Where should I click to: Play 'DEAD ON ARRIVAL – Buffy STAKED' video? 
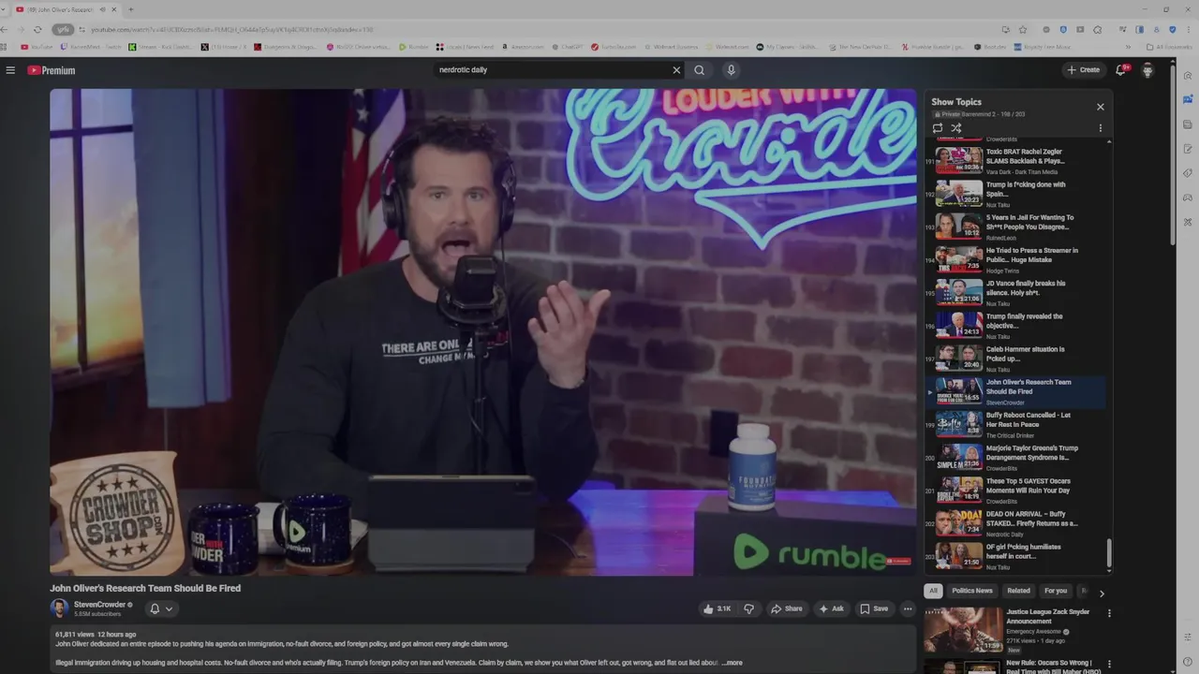(x=1016, y=522)
